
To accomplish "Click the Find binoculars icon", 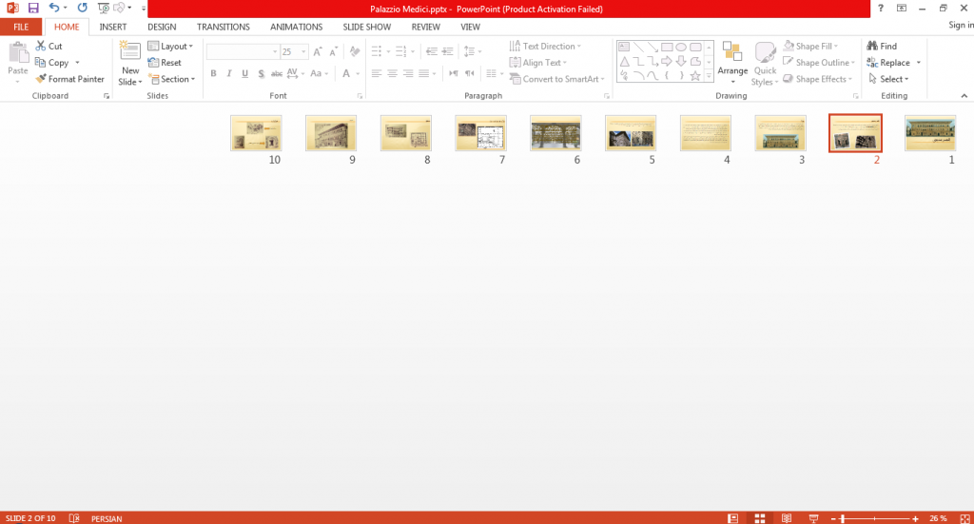I will [872, 46].
